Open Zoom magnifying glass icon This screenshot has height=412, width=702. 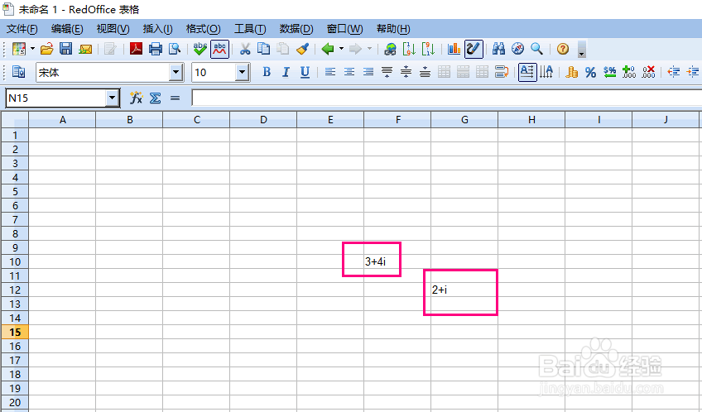[x=536, y=49]
